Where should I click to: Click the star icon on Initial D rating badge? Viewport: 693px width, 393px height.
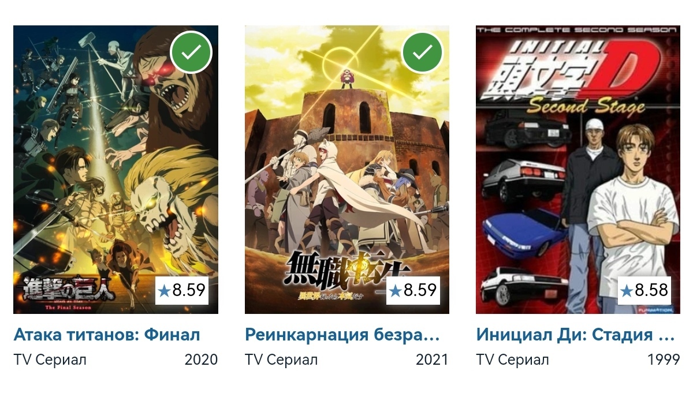click(627, 291)
